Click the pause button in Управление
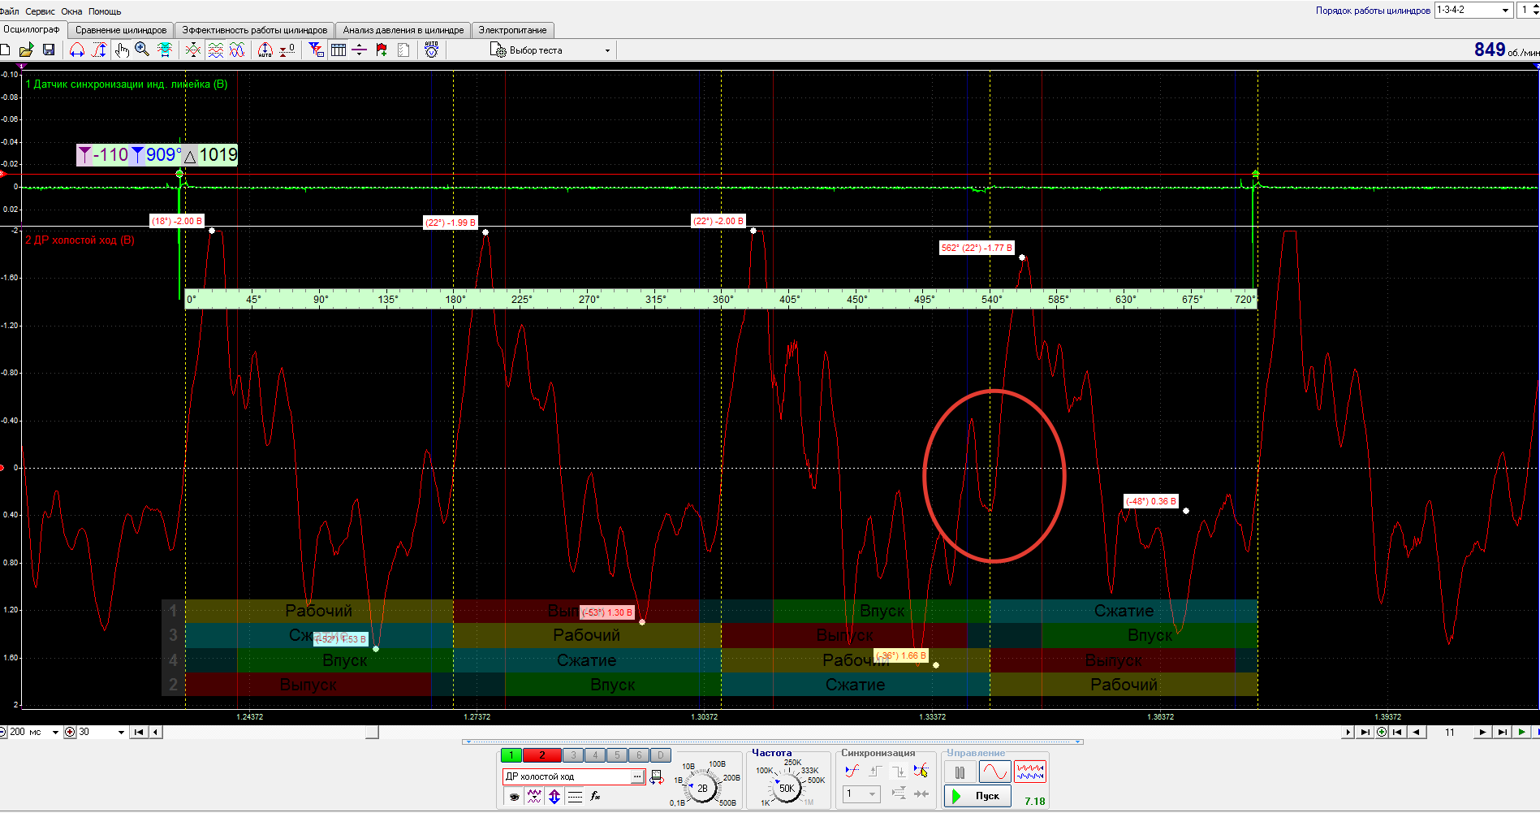The height and width of the screenshot is (813, 1540). 960,772
